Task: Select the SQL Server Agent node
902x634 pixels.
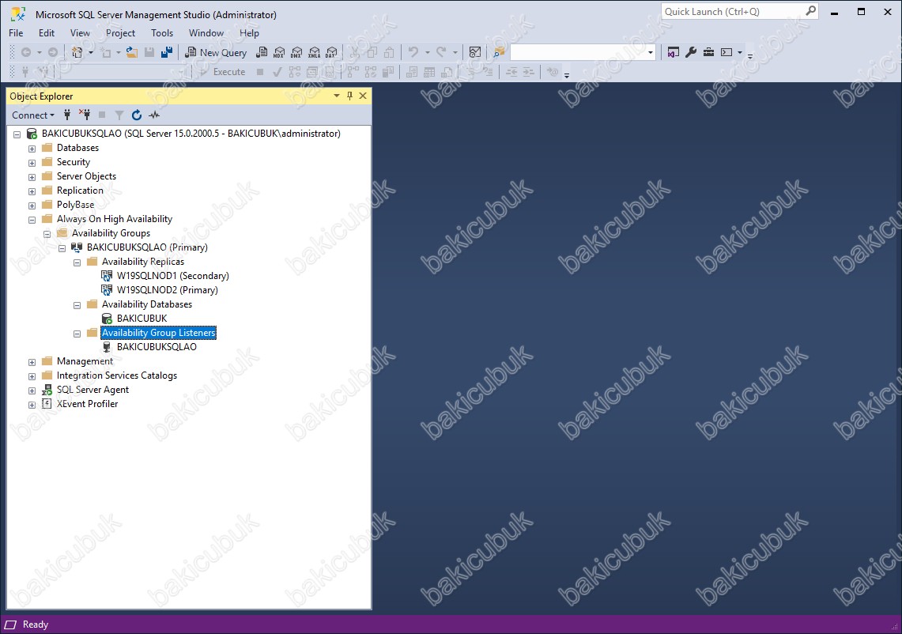Action: (92, 390)
